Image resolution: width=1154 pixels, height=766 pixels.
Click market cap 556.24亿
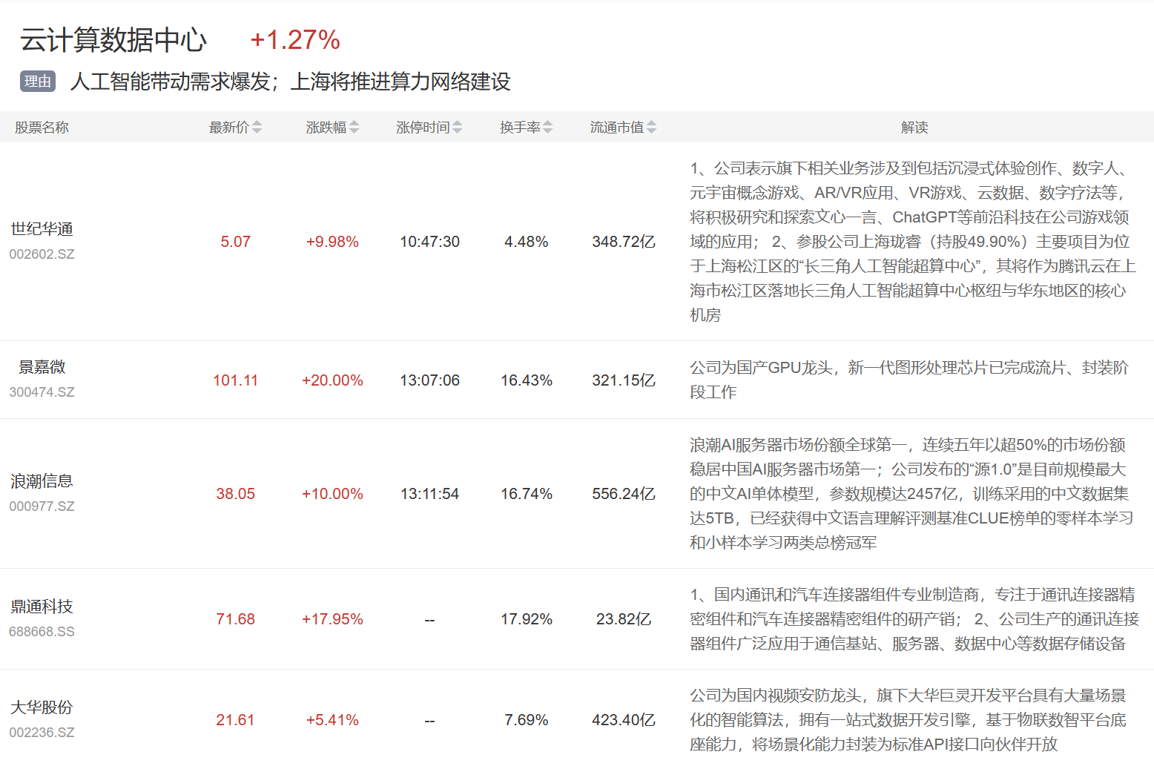point(624,494)
